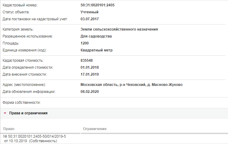Image resolution: width=228 pixels, height=144 pixels.
Task: Click the Ограничение column header
Action: pos(95,129)
